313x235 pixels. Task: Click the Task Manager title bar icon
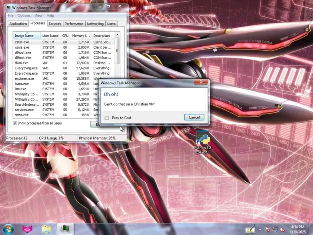tap(9, 8)
